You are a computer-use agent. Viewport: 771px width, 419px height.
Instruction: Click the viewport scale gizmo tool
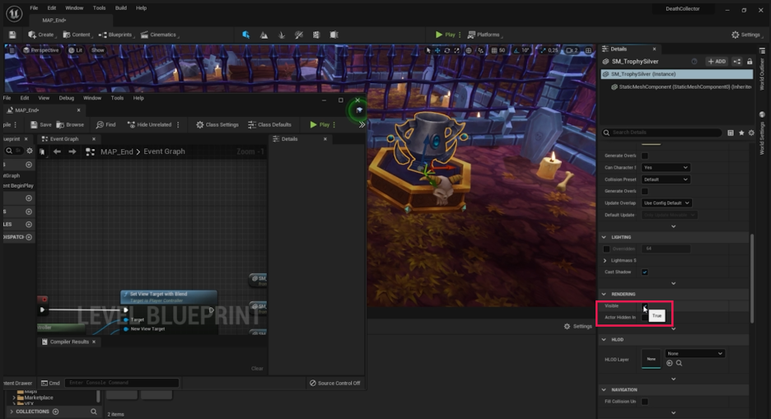pyautogui.click(x=456, y=50)
